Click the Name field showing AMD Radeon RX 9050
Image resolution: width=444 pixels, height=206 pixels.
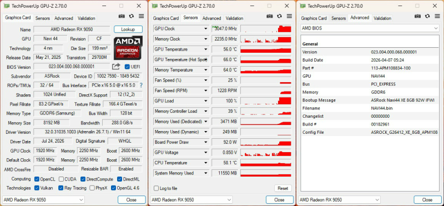(x=72, y=29)
